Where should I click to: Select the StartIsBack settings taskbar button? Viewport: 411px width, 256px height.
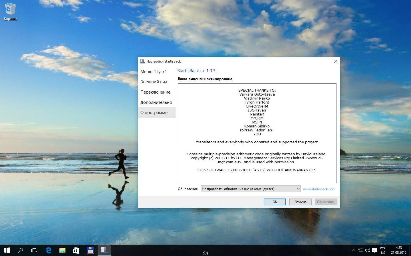[x=104, y=250]
